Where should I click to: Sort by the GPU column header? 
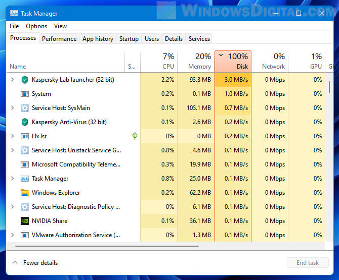(x=307, y=62)
